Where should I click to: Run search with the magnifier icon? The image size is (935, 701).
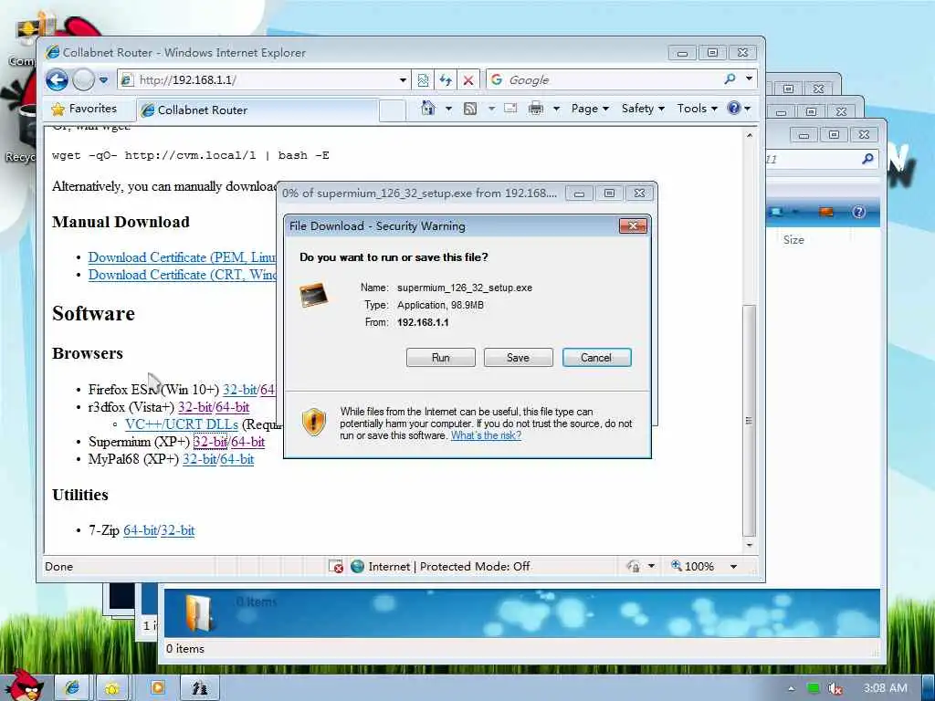point(730,79)
